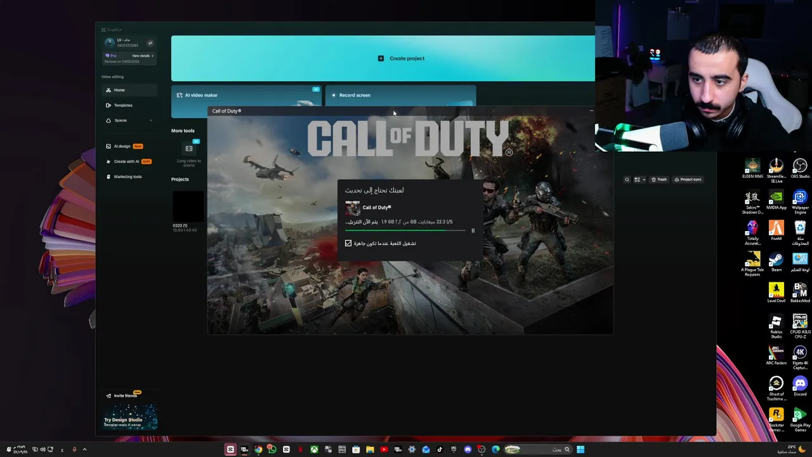The image size is (812, 457).
Task: Open AI design in CapCut sidebar
Action: (130, 146)
